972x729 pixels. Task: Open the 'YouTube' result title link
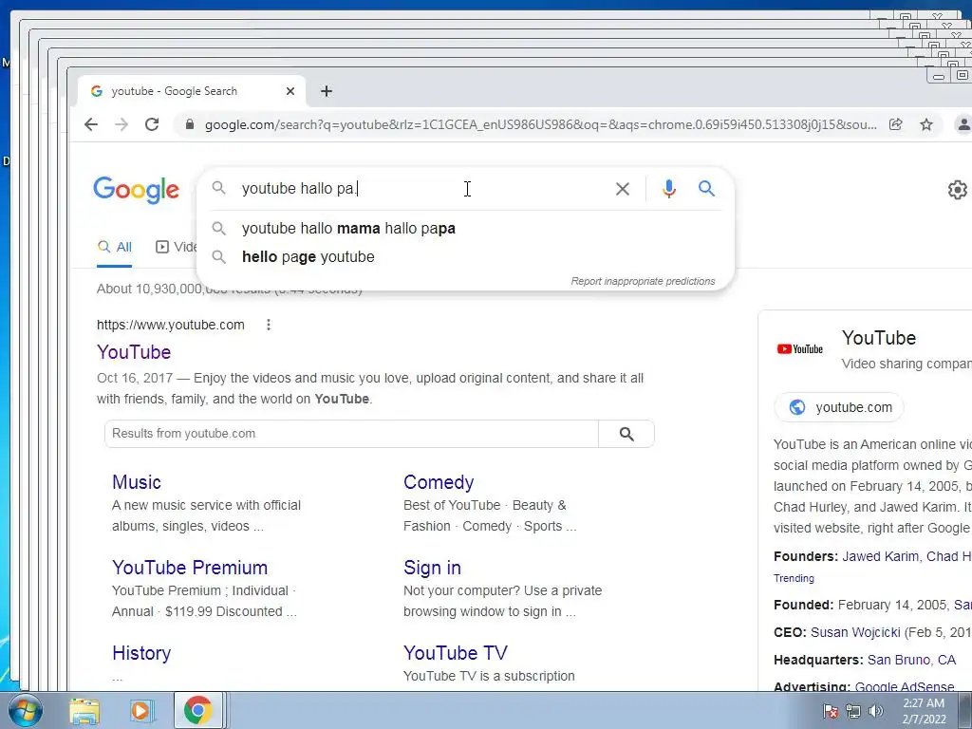pyautogui.click(x=134, y=352)
